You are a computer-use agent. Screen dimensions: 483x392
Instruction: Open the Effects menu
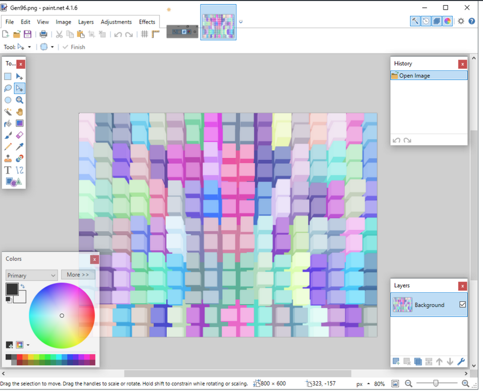coord(147,22)
